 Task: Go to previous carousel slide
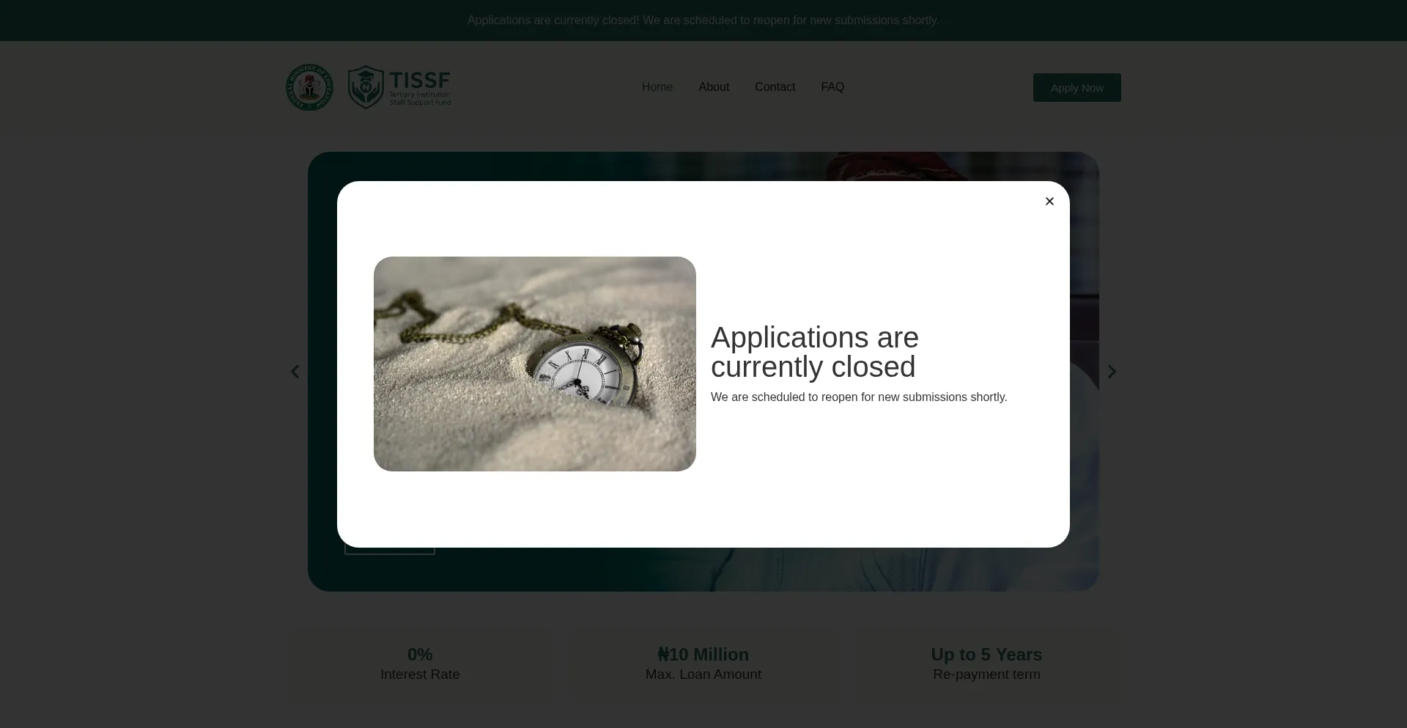[295, 372]
